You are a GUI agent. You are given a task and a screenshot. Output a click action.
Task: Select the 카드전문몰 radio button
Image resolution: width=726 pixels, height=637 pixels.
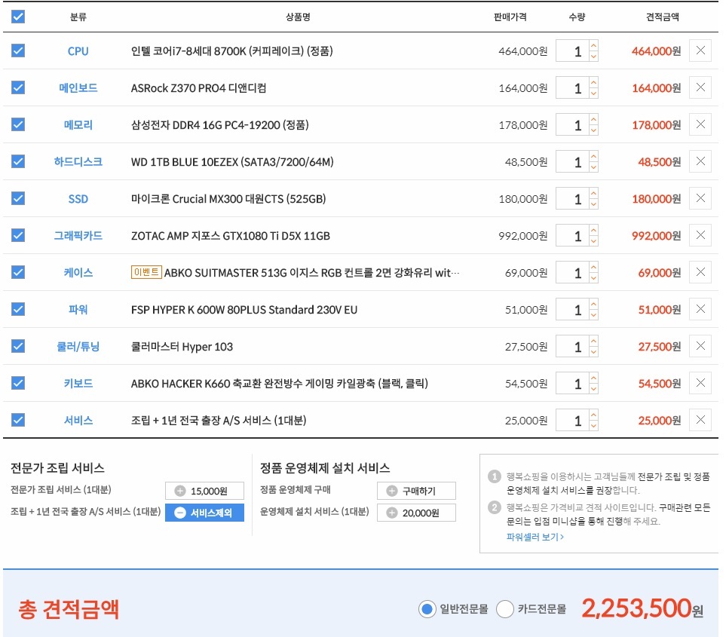click(x=505, y=609)
